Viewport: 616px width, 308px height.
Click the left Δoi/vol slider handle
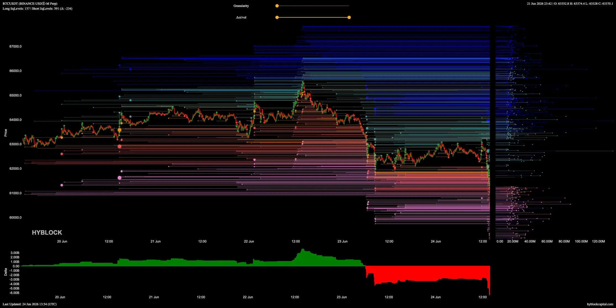(x=277, y=17)
